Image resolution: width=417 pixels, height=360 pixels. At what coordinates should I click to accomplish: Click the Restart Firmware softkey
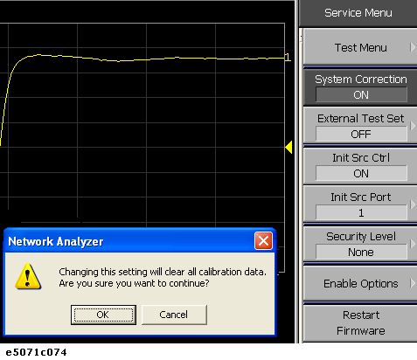(x=360, y=323)
